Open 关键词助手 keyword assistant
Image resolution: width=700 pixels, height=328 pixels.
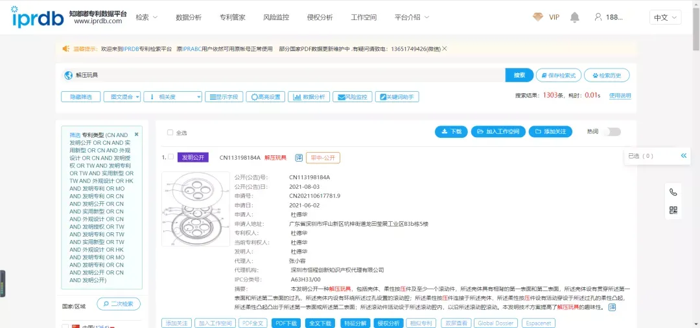[x=397, y=96]
